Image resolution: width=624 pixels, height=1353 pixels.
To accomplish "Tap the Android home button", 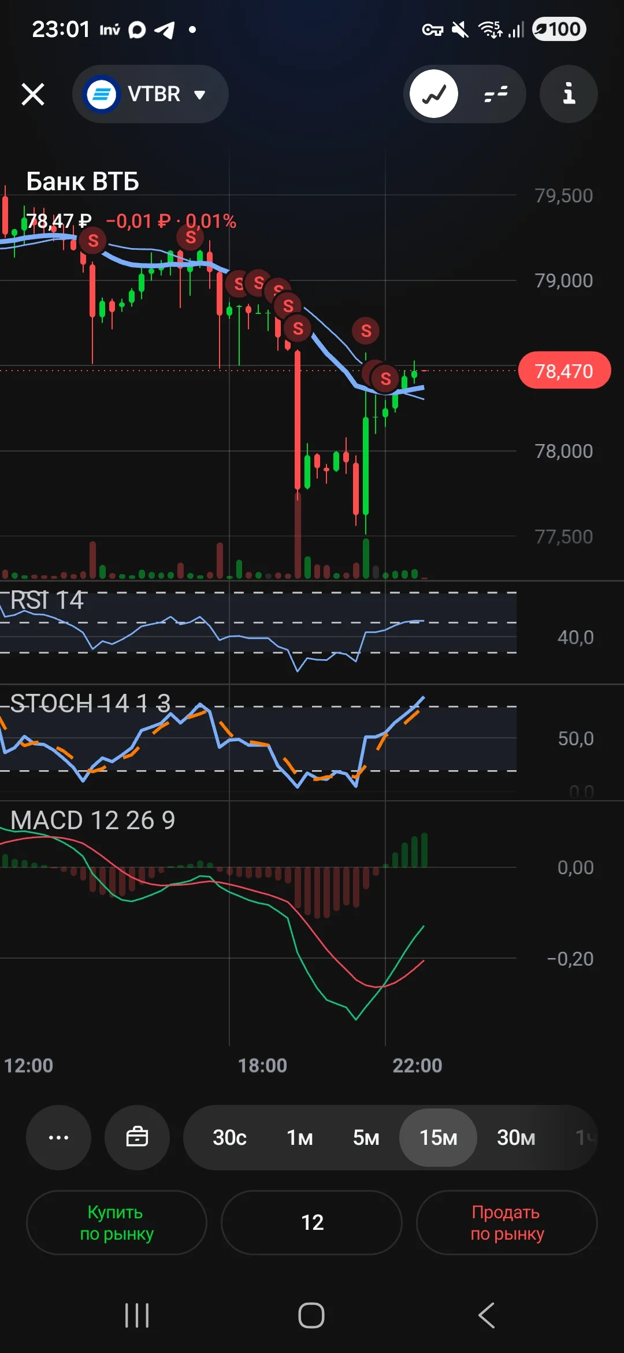I will (x=311, y=1315).
